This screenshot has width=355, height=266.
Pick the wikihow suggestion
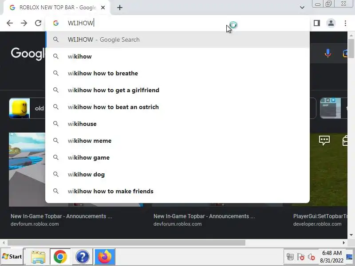coord(177,56)
